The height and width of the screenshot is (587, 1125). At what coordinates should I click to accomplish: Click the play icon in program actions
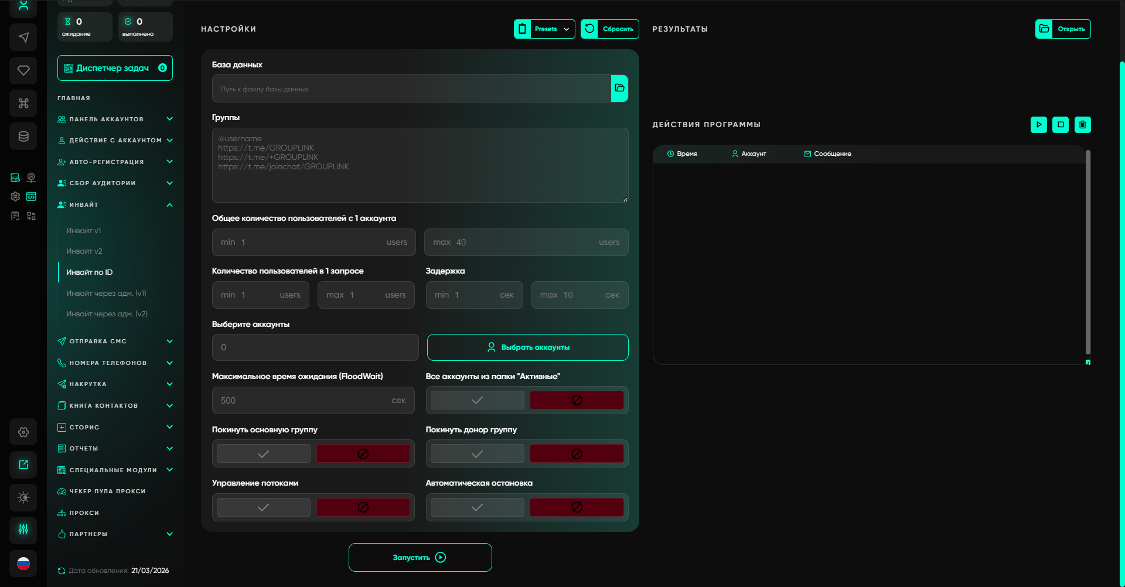pos(1038,125)
